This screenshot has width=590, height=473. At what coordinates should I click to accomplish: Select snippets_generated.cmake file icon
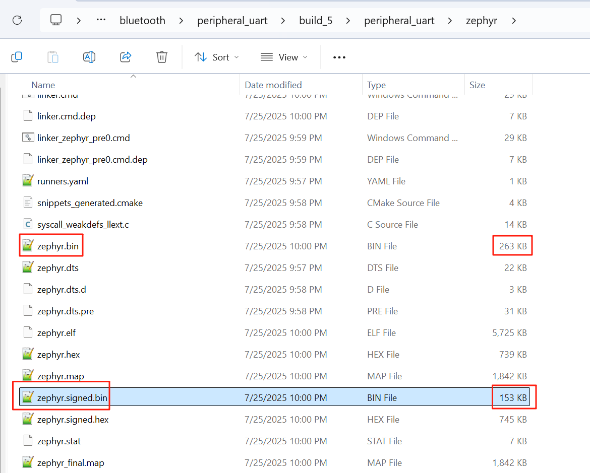pos(28,202)
